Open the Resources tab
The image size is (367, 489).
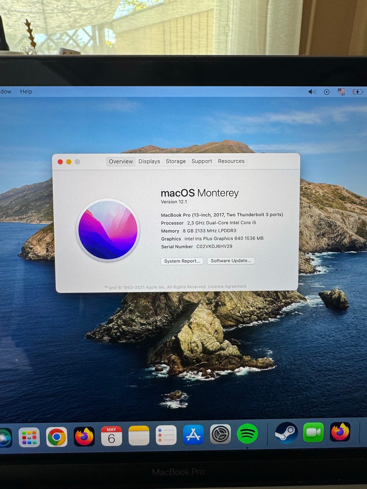click(x=231, y=161)
